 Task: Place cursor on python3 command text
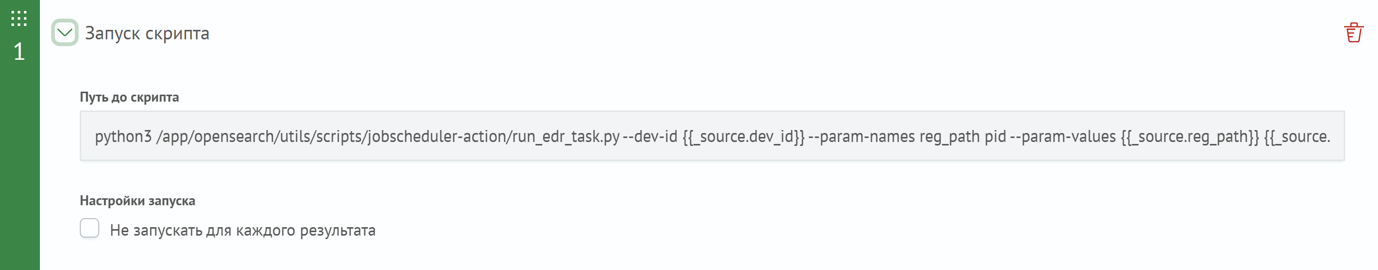124,136
